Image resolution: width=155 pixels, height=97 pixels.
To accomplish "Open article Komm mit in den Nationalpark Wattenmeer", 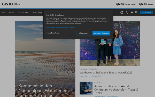I will [x=44, y=90].
